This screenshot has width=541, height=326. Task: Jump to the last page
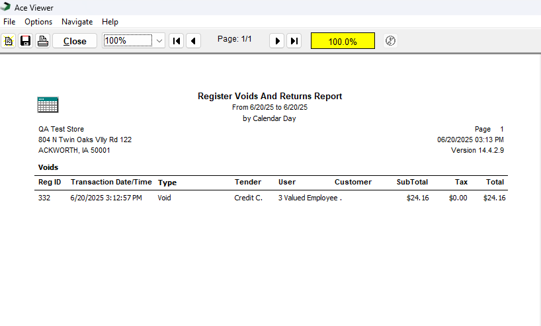point(294,41)
